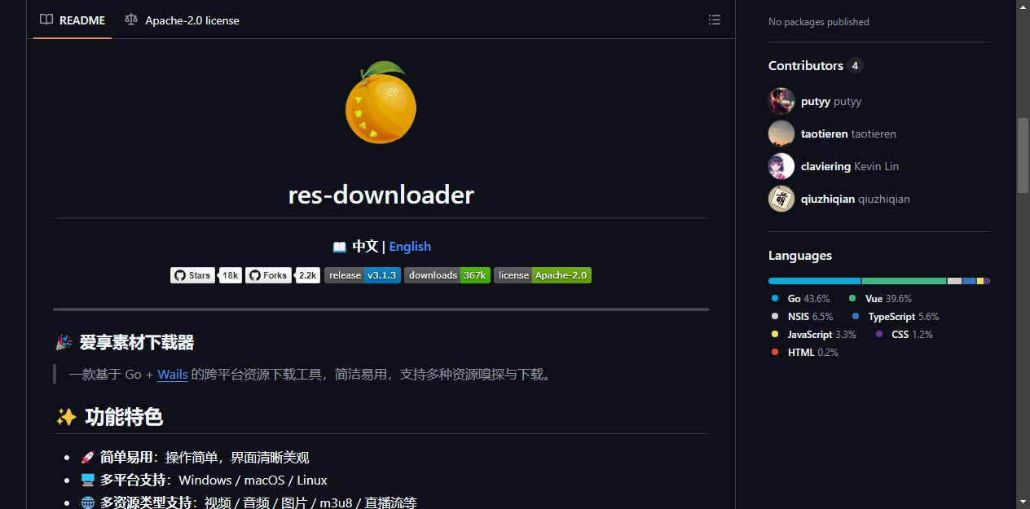Click the GitHub Stars badge
Image resolution: width=1030 pixels, height=509 pixels.
[x=192, y=275]
